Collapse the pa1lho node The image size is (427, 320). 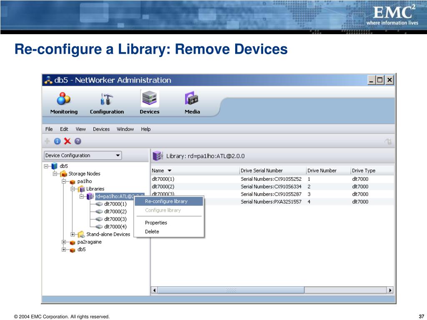64,181
